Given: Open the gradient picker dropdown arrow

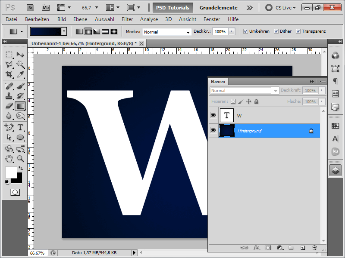Looking at the screenshot, I should [64, 31].
